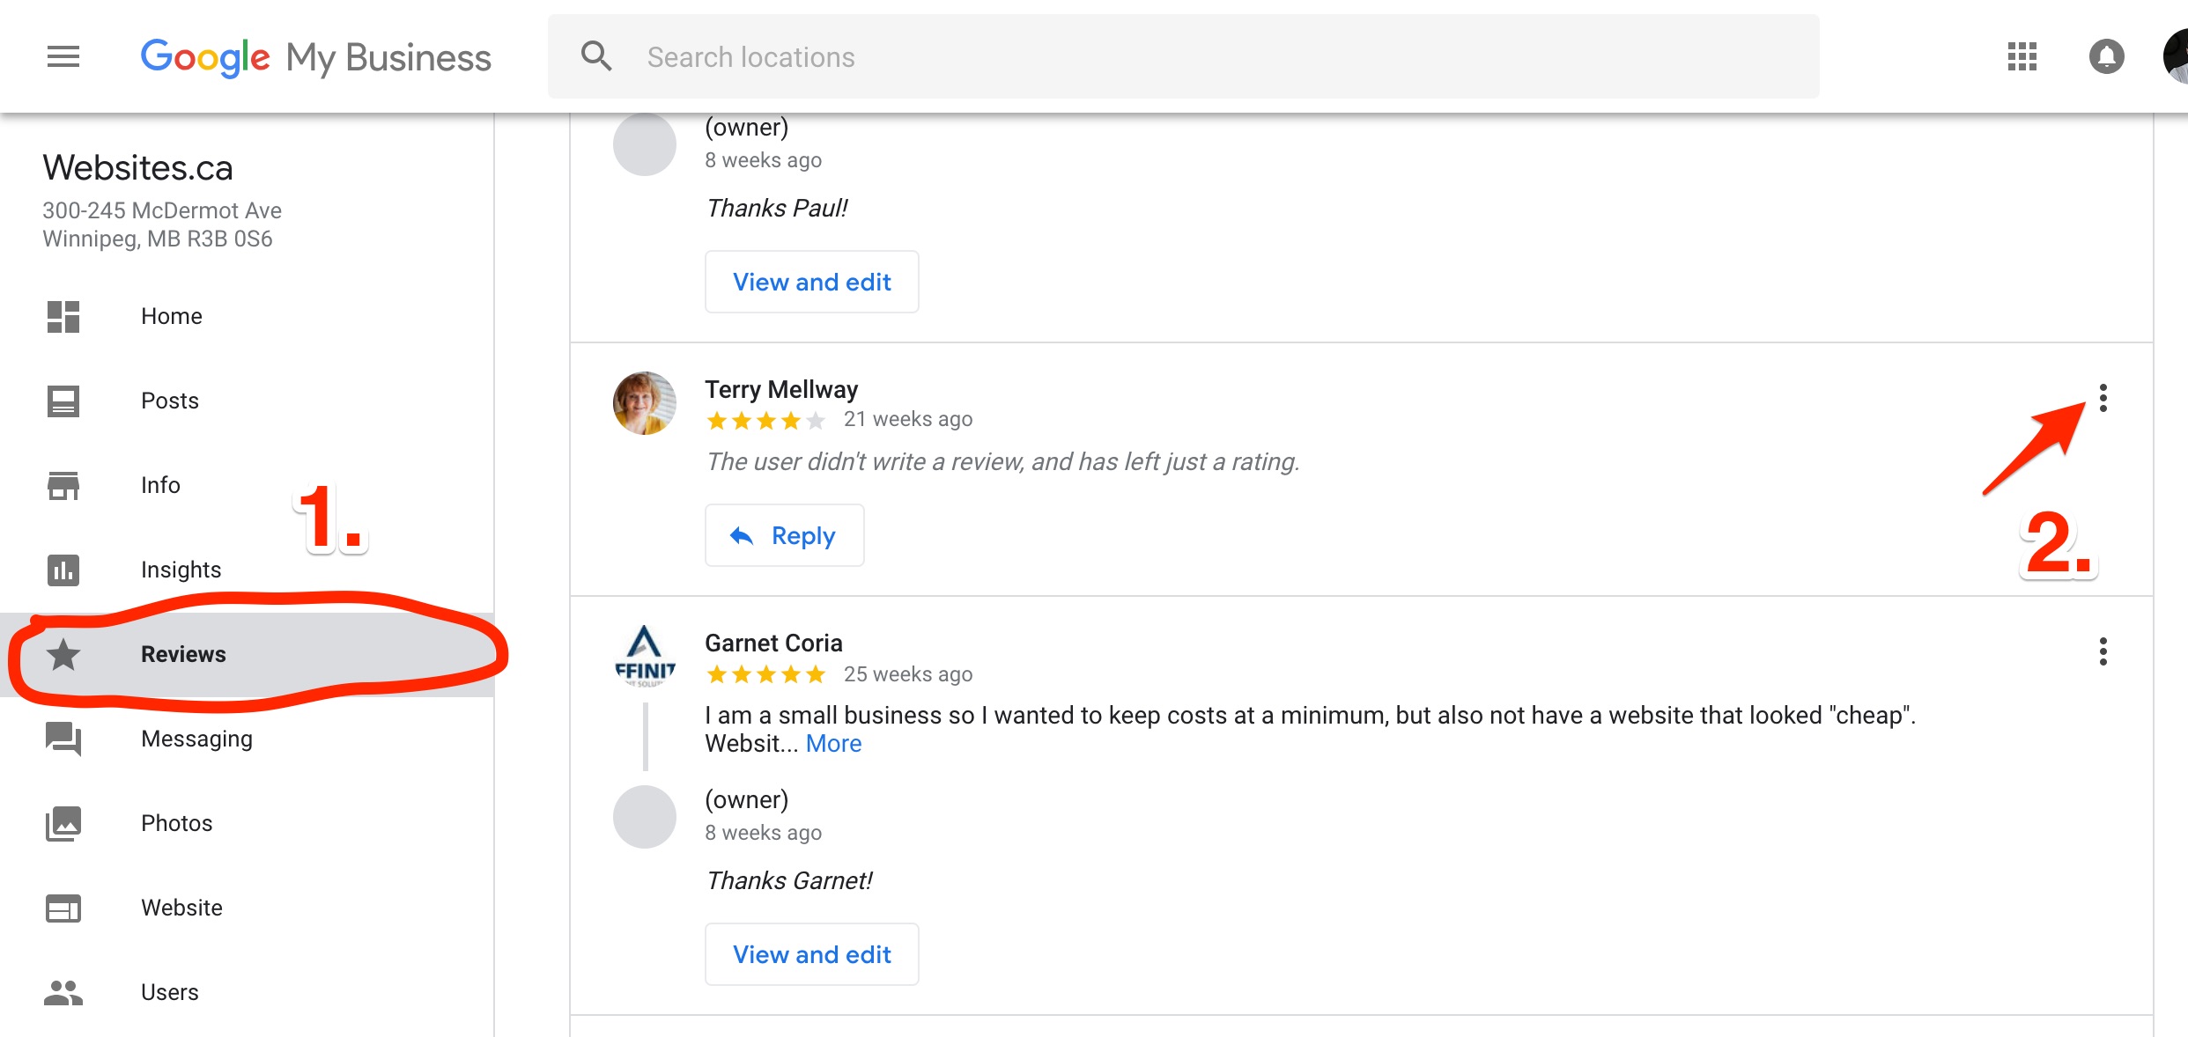This screenshot has width=2188, height=1037.
Task: Open three-dot menu for Garnet Coria review
Action: coord(2103,651)
